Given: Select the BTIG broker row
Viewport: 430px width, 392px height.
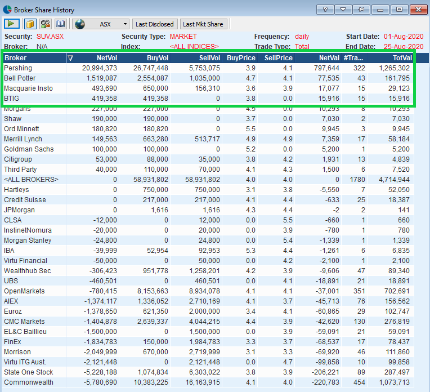Looking at the screenshot, I should click(208, 99).
